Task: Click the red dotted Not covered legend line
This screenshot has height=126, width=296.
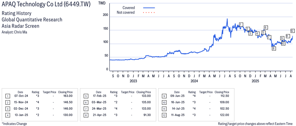Action: coord(149,13)
